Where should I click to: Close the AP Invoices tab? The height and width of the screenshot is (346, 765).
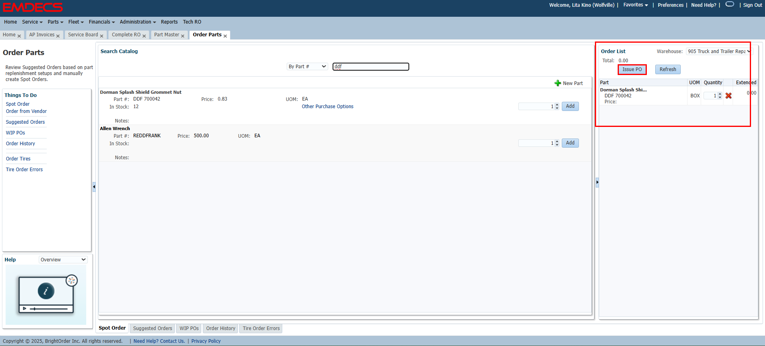pos(58,36)
